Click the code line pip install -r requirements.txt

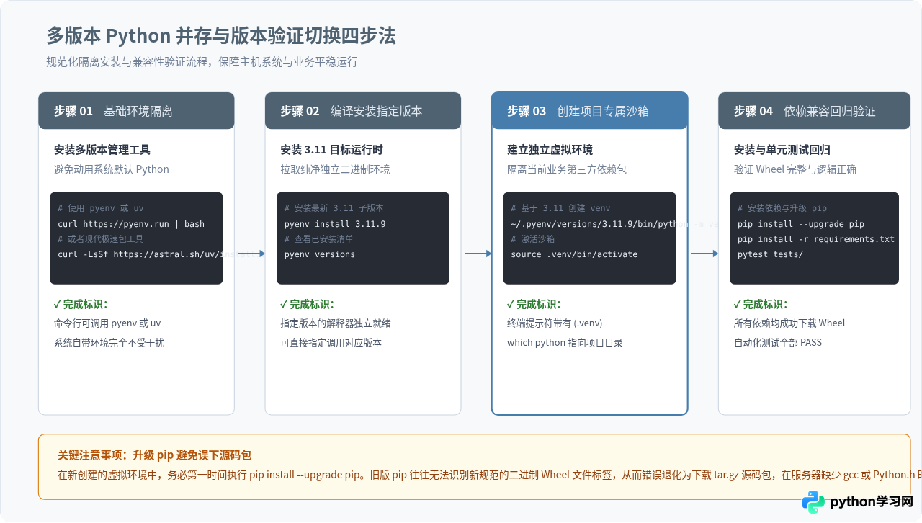(816, 239)
